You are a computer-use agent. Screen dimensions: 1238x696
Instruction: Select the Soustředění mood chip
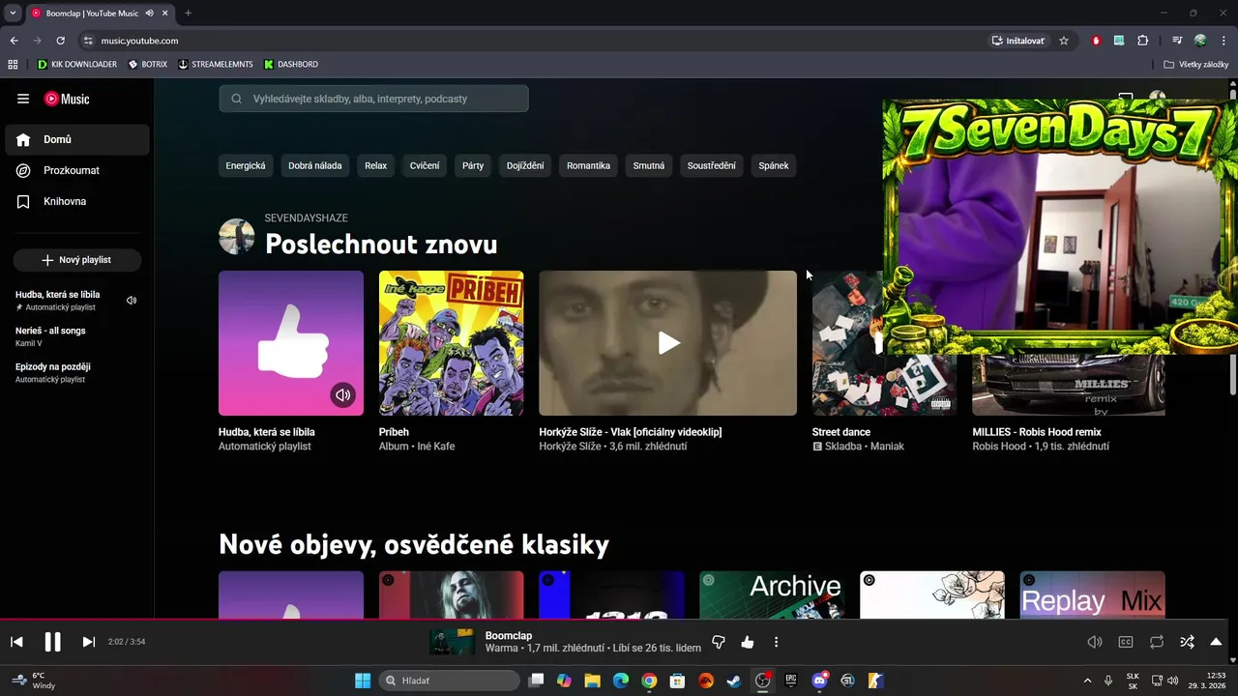712,165
